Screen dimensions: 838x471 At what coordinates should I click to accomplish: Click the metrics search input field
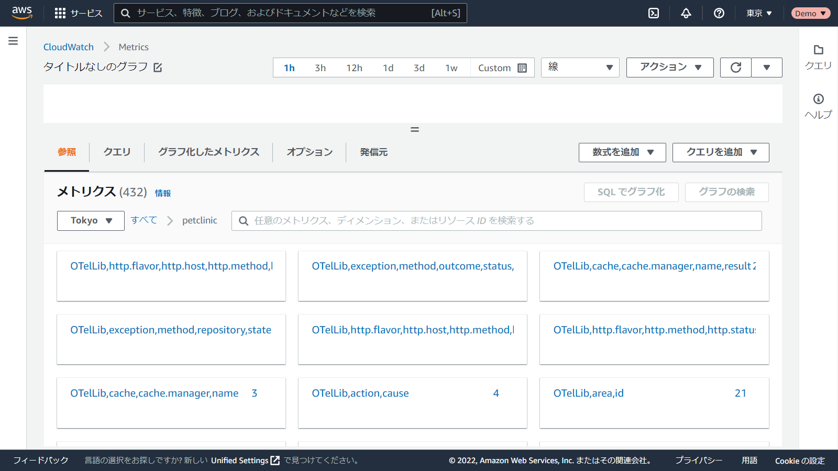coord(503,221)
